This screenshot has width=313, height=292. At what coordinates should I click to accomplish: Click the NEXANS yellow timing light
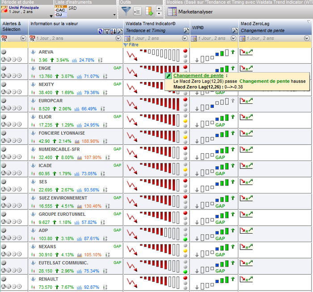(x=185, y=251)
